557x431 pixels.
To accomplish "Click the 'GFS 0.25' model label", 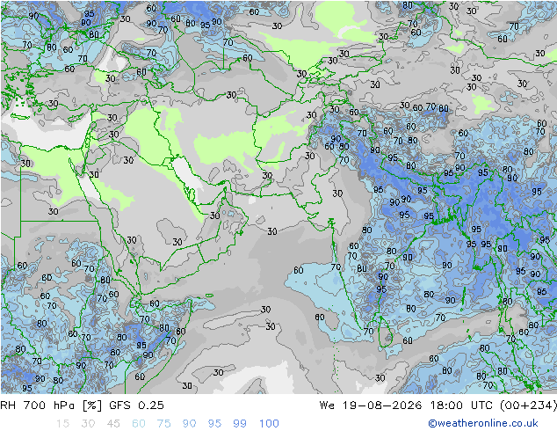I will (137, 405).
